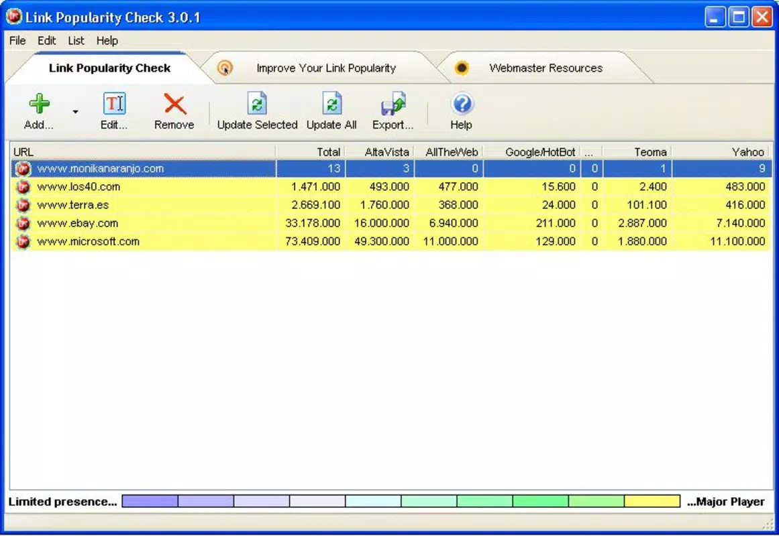Click the Improve Your Link Popularity tab icon
The width and height of the screenshot is (779, 536).
click(225, 68)
